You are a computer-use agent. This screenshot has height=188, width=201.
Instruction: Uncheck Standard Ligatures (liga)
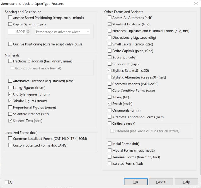110,24
